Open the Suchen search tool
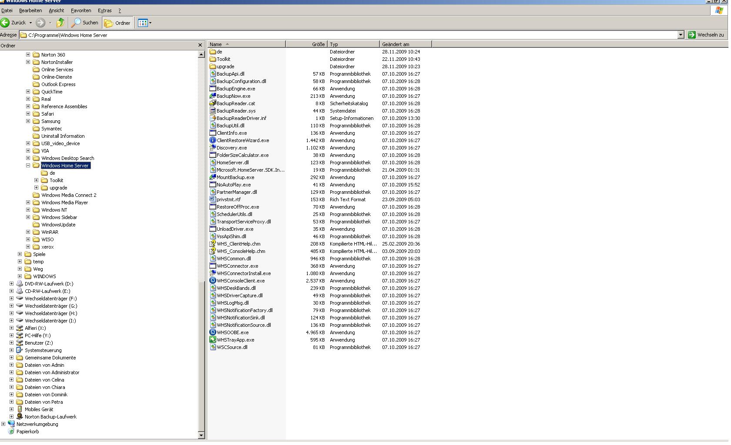 tap(85, 23)
